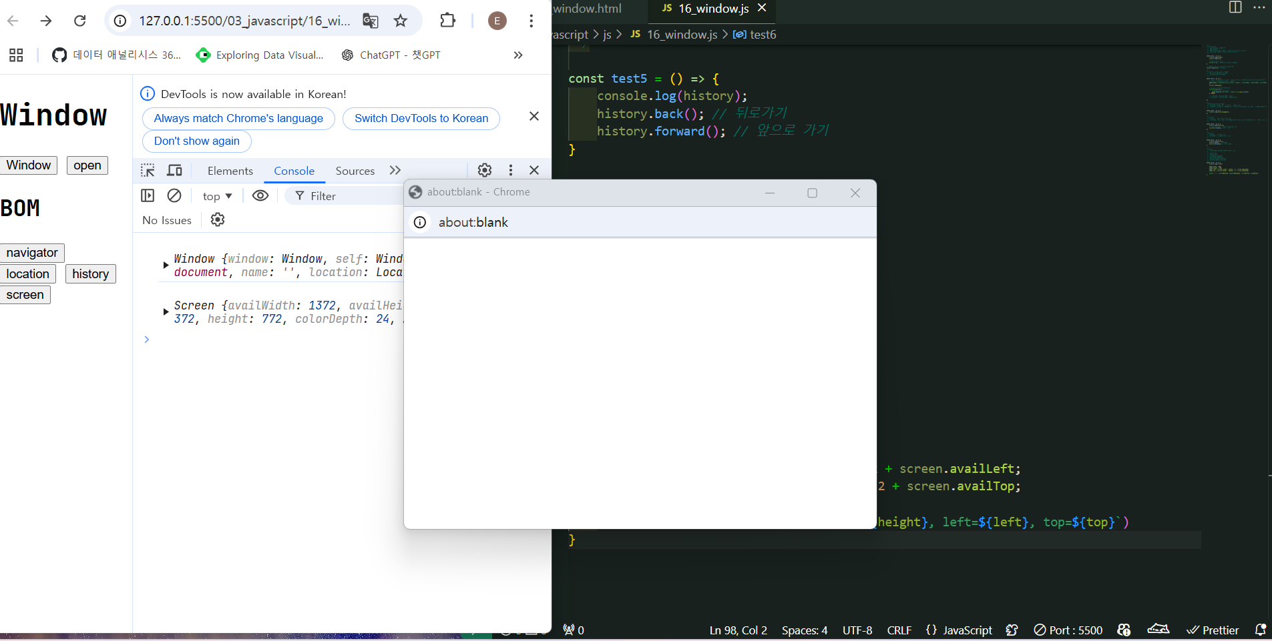Go forward in Chrome browser history
Viewport: 1272px width, 641px height.
pyautogui.click(x=46, y=21)
